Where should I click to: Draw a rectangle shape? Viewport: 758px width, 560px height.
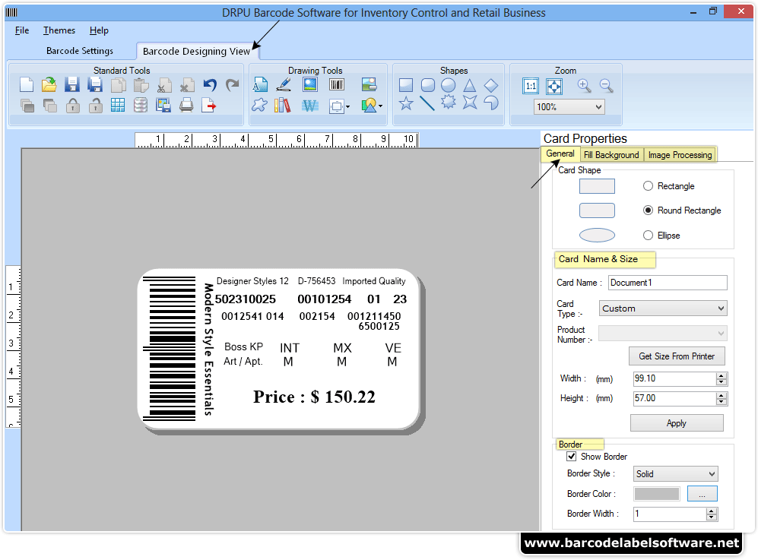[406, 86]
